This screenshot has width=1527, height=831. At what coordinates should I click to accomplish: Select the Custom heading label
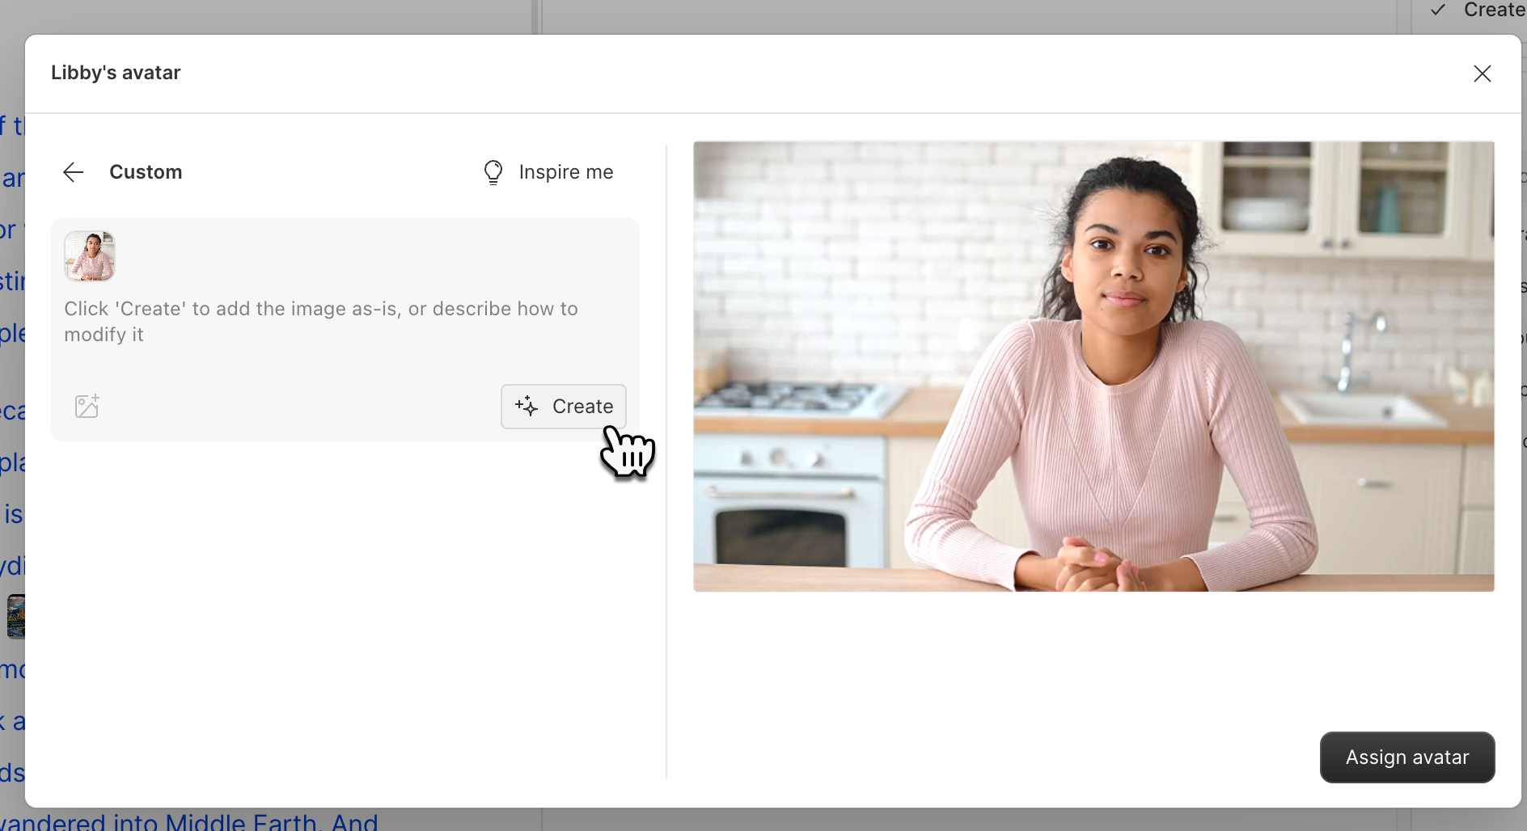click(x=145, y=171)
